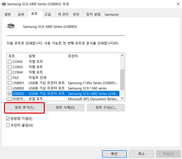Viewport: 182px width, 159px height.
Task: Check the USB002 port checkbox
Action: (x=10, y=88)
